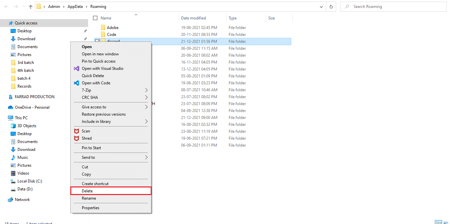Click the McAfee Shred shield icon
Screen dimensions: 450x224
pyautogui.click(x=76, y=138)
